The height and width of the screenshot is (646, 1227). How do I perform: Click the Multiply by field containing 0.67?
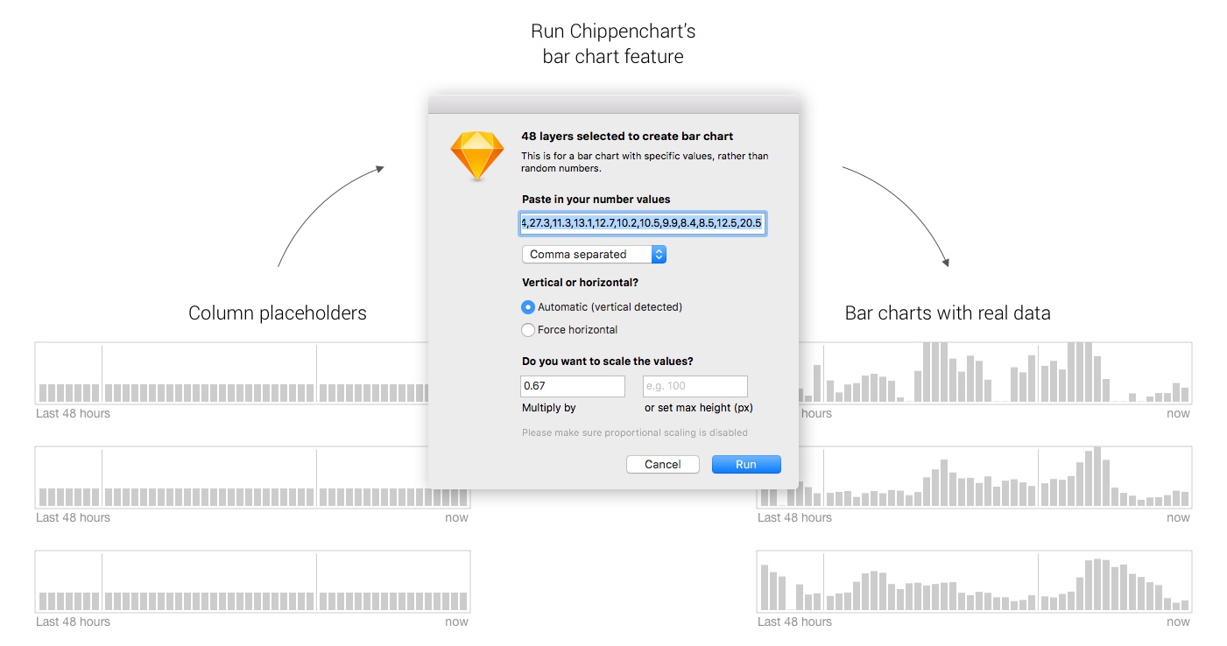[x=572, y=386]
